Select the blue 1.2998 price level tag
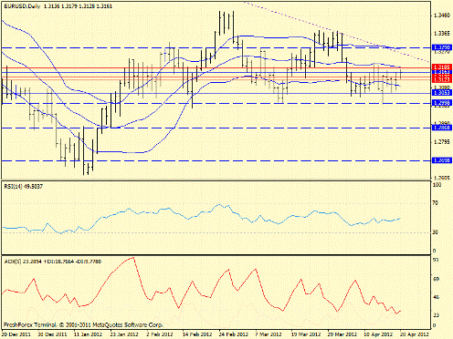Image resolution: width=453 pixels, height=339 pixels. [x=442, y=103]
